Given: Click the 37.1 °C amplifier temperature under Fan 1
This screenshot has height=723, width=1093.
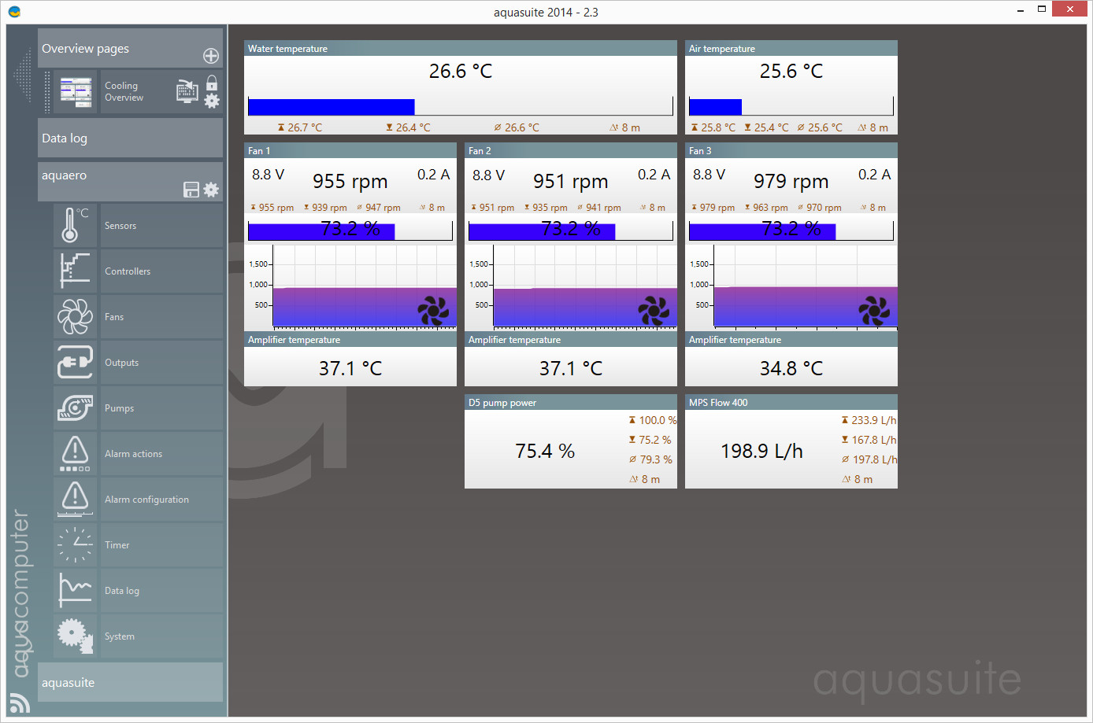Looking at the screenshot, I should [x=350, y=368].
